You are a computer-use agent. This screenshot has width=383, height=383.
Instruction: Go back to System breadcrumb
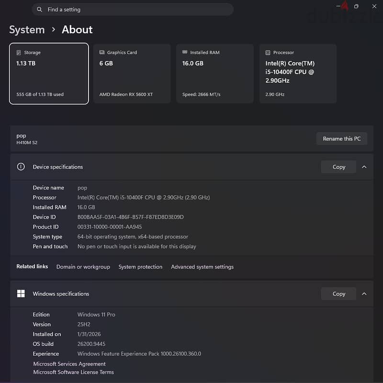coord(27,30)
